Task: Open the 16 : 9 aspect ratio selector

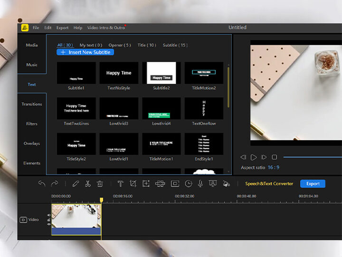Action: tap(273, 168)
